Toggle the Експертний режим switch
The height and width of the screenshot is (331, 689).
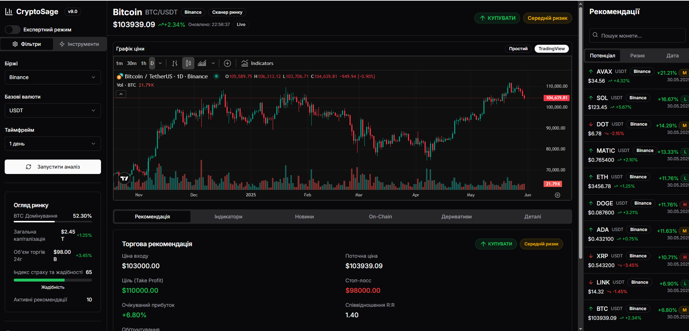point(13,30)
